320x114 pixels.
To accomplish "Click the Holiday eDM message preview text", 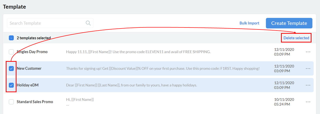I will coord(131,85).
